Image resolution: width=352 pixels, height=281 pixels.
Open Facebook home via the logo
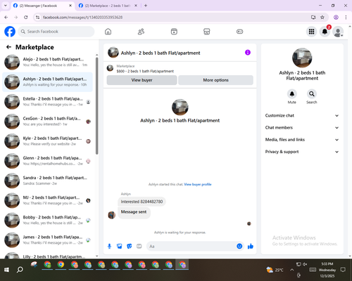(10, 32)
